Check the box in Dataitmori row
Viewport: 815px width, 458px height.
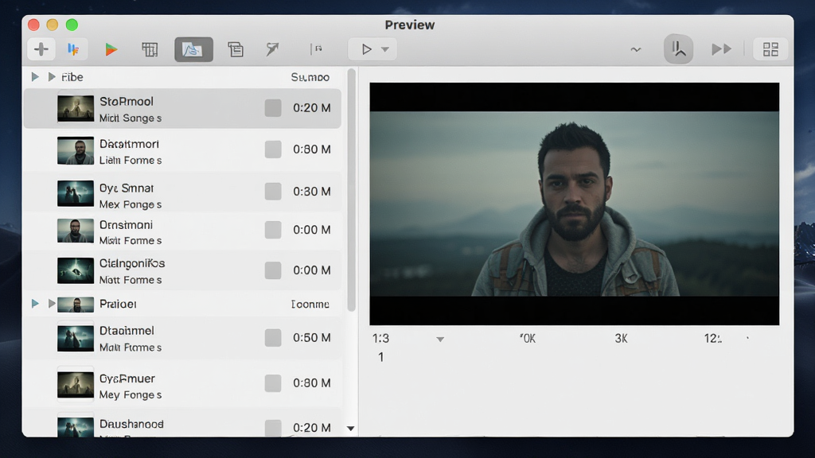(x=273, y=149)
